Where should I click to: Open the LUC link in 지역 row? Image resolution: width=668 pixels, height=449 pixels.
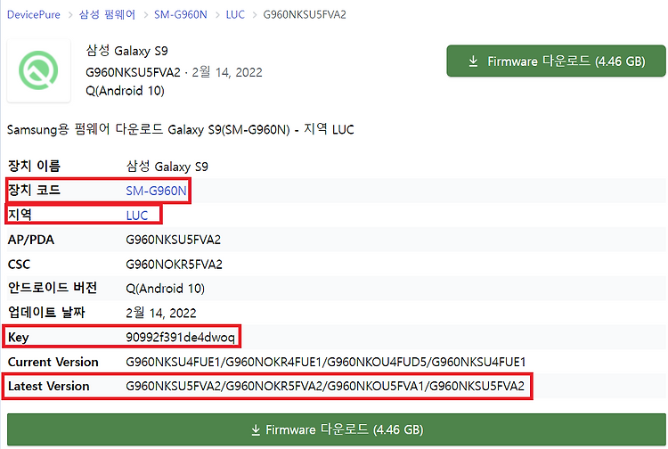point(137,216)
